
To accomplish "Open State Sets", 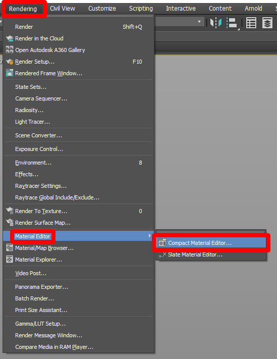I will (78, 87).
